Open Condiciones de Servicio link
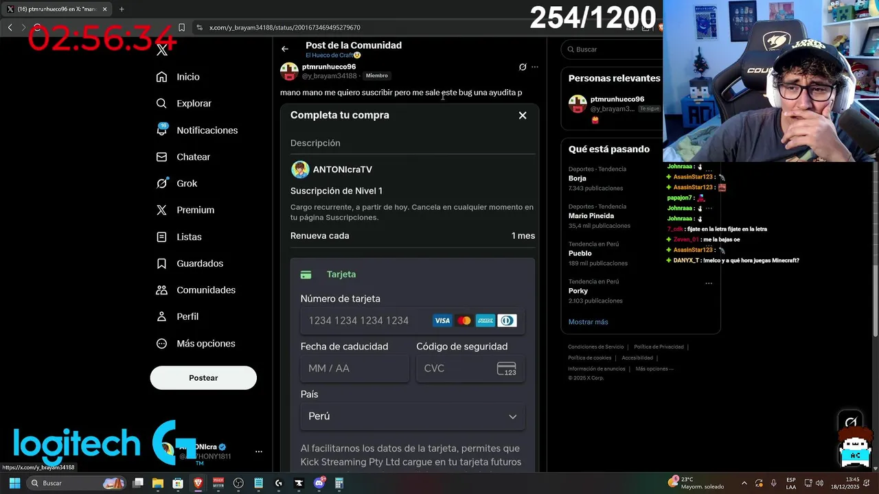This screenshot has width=879, height=494. click(596, 347)
